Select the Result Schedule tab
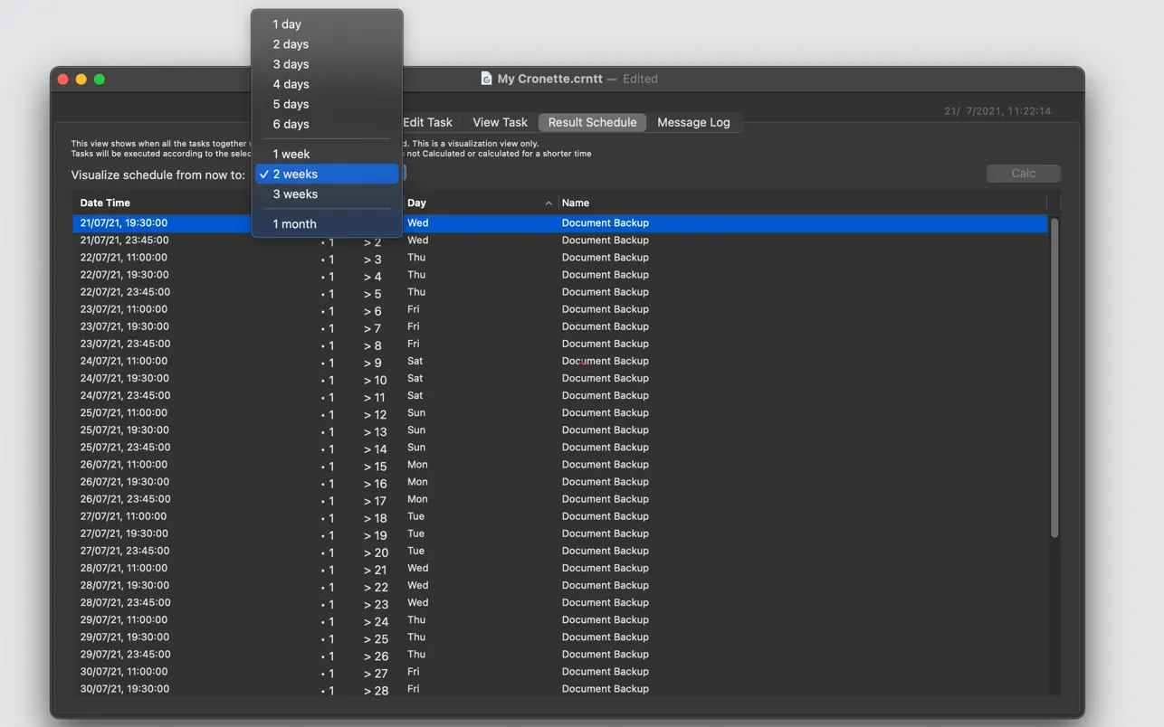 click(x=592, y=122)
